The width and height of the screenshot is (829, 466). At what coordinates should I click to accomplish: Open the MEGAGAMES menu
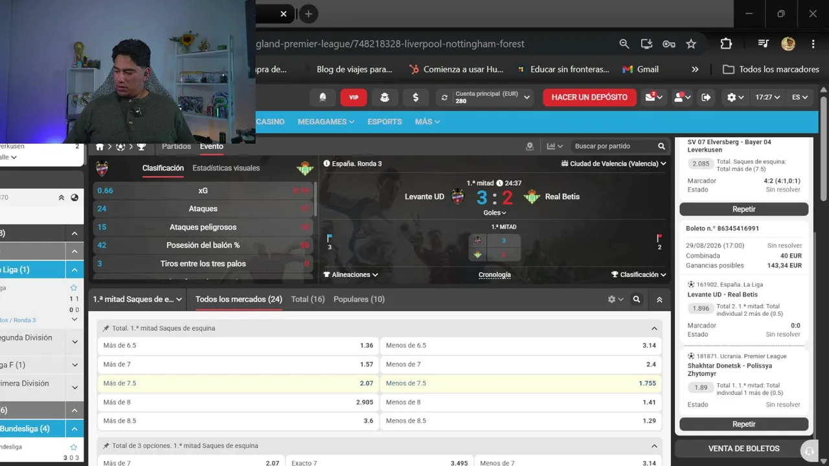tap(326, 122)
